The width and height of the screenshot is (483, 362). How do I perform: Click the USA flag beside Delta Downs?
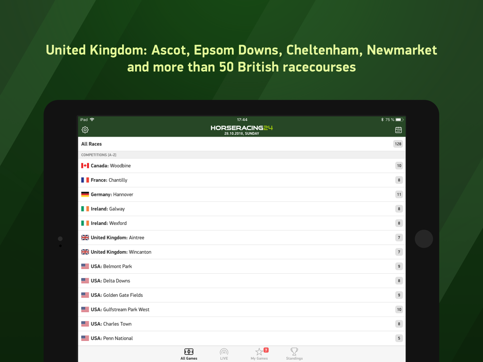point(85,281)
